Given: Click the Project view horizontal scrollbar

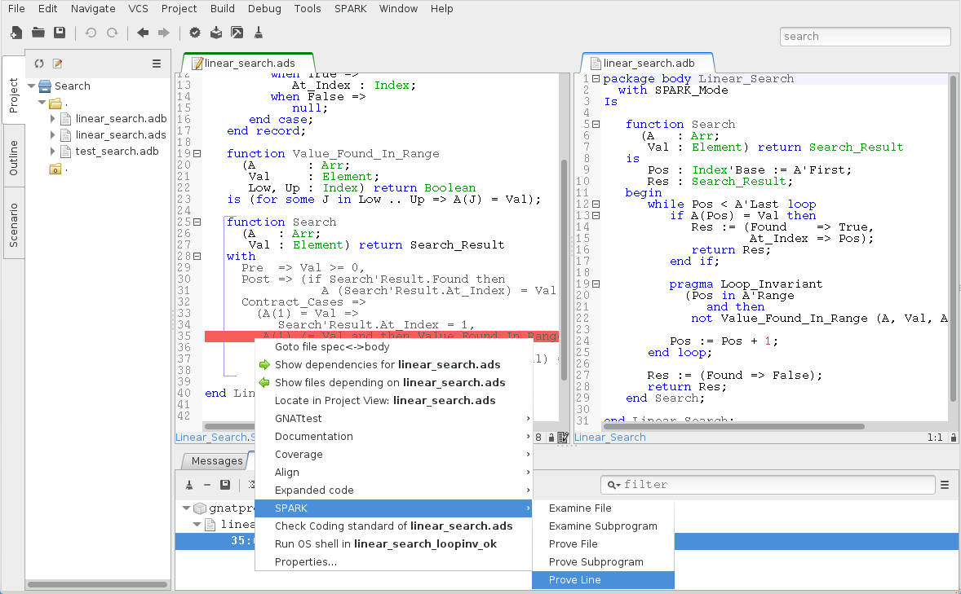Looking at the screenshot, I should 98,584.
